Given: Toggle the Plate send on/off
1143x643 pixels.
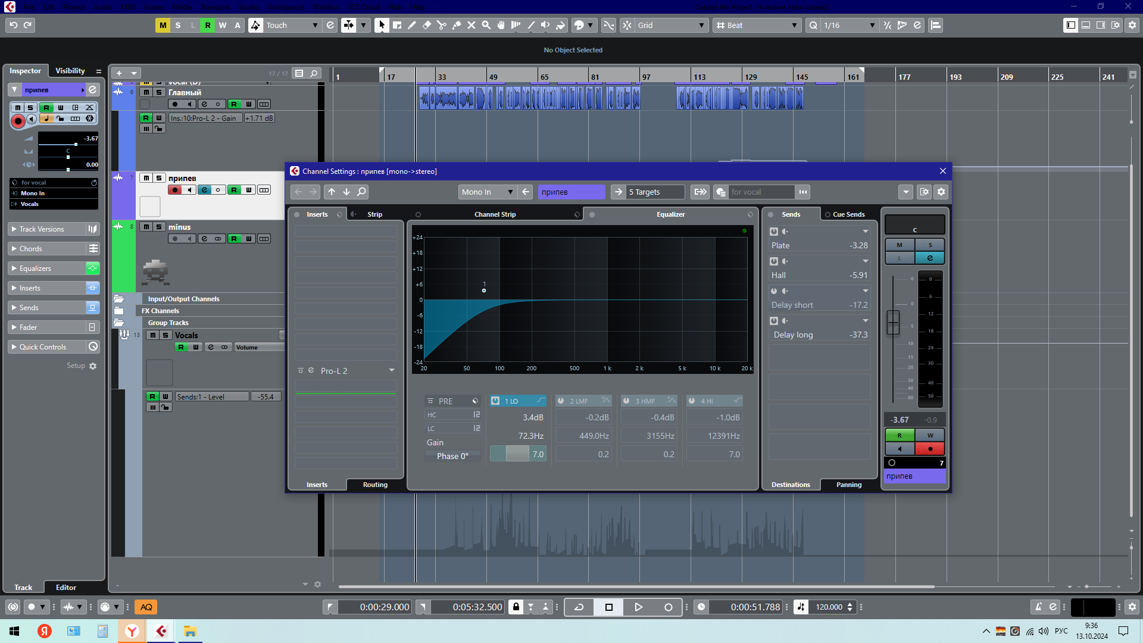Looking at the screenshot, I should (x=773, y=232).
